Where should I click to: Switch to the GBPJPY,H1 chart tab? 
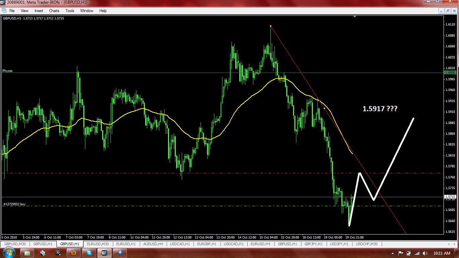coord(314,244)
